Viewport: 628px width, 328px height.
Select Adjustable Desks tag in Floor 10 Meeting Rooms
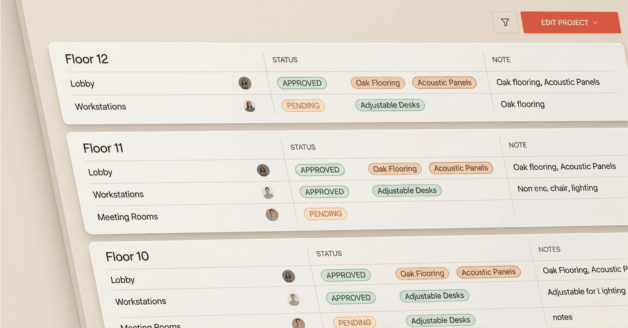click(441, 320)
